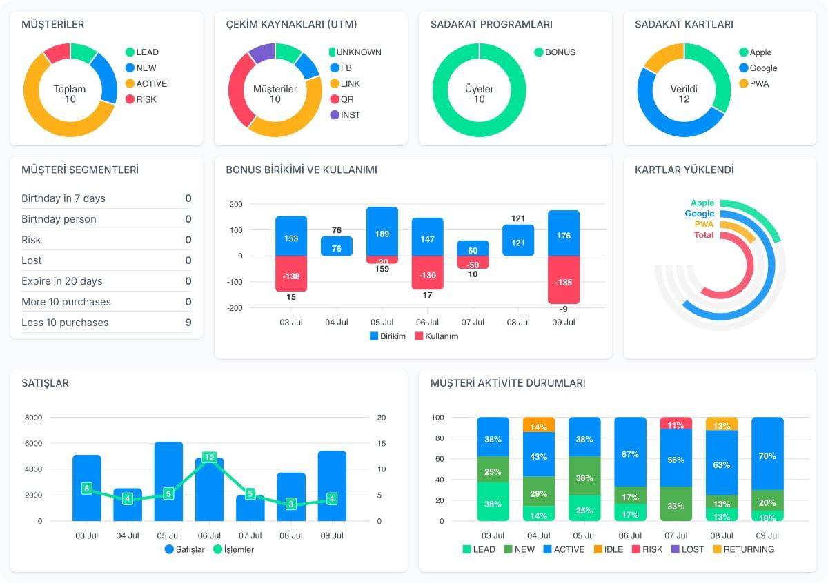Toggle Satışlar legend in sales chart
The width and height of the screenshot is (828, 583).
[185, 549]
